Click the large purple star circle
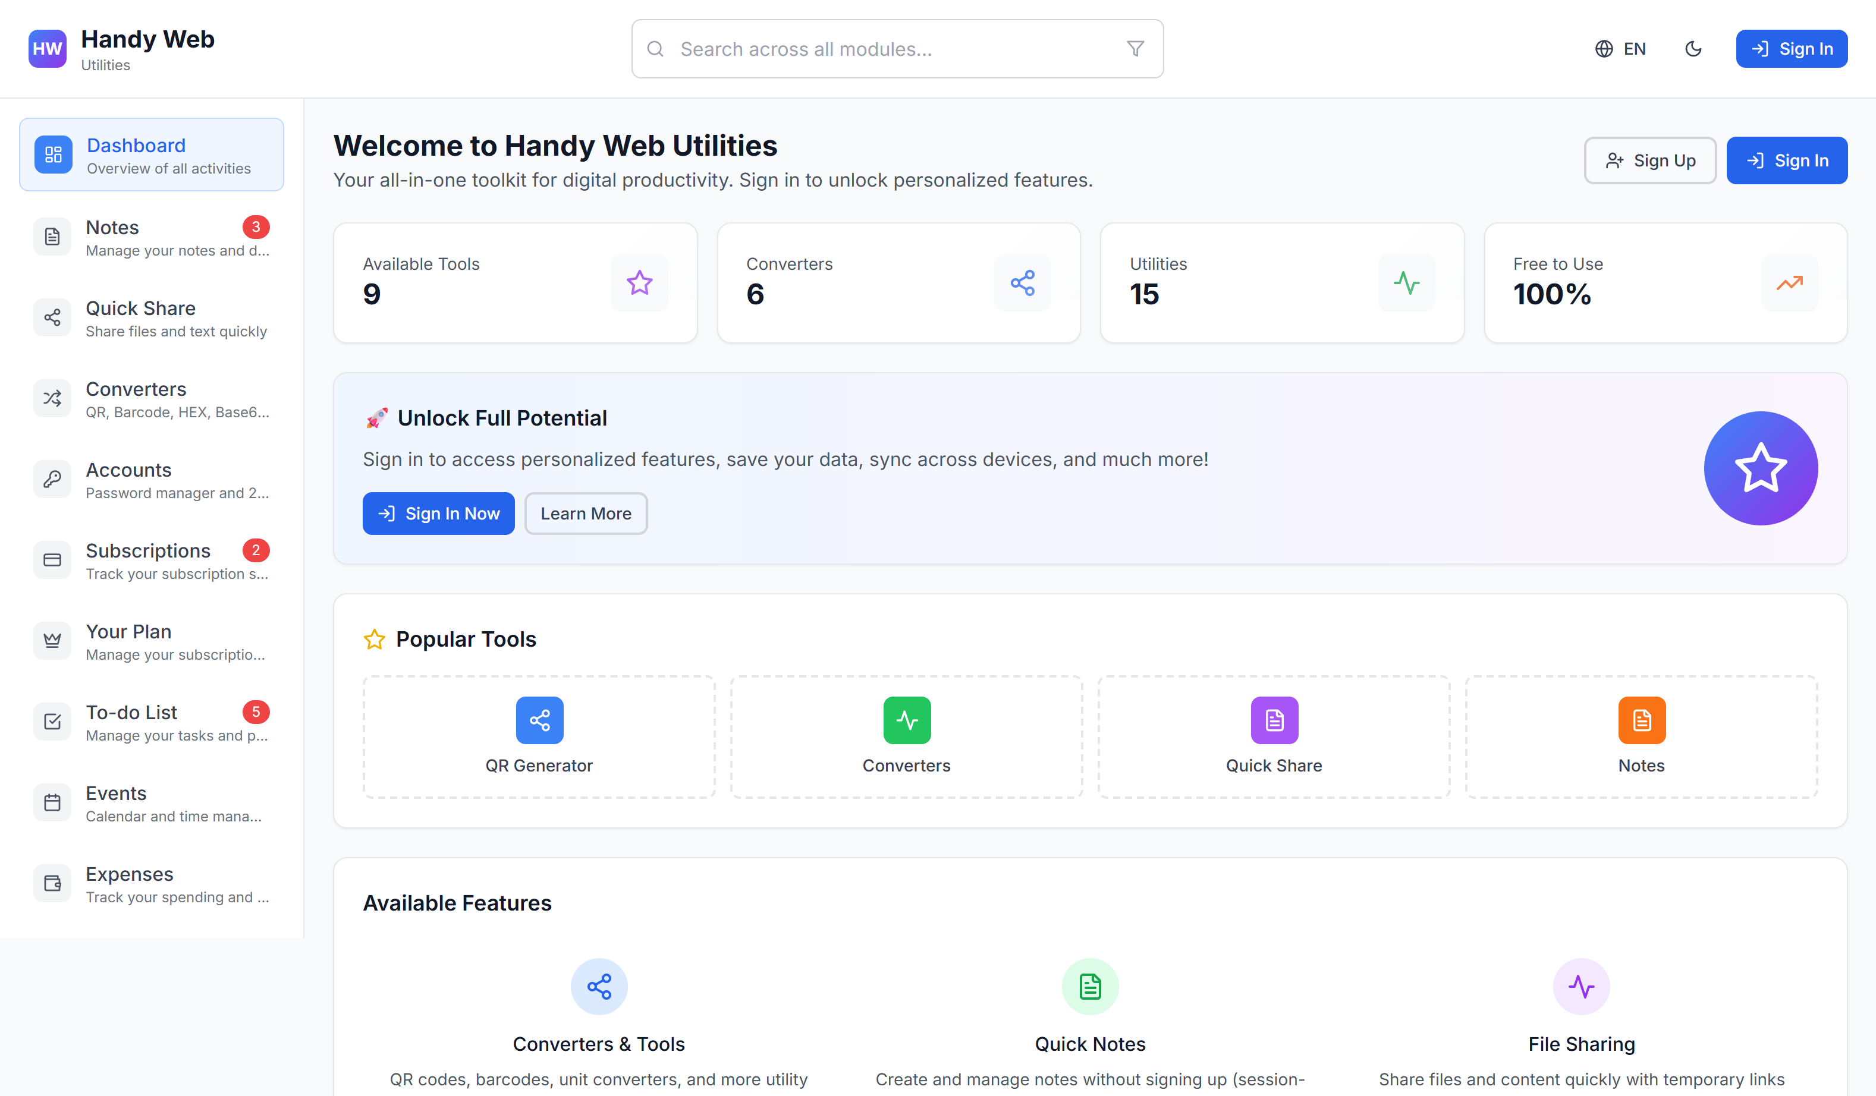Viewport: 1876px width, 1096px height. [x=1760, y=468]
